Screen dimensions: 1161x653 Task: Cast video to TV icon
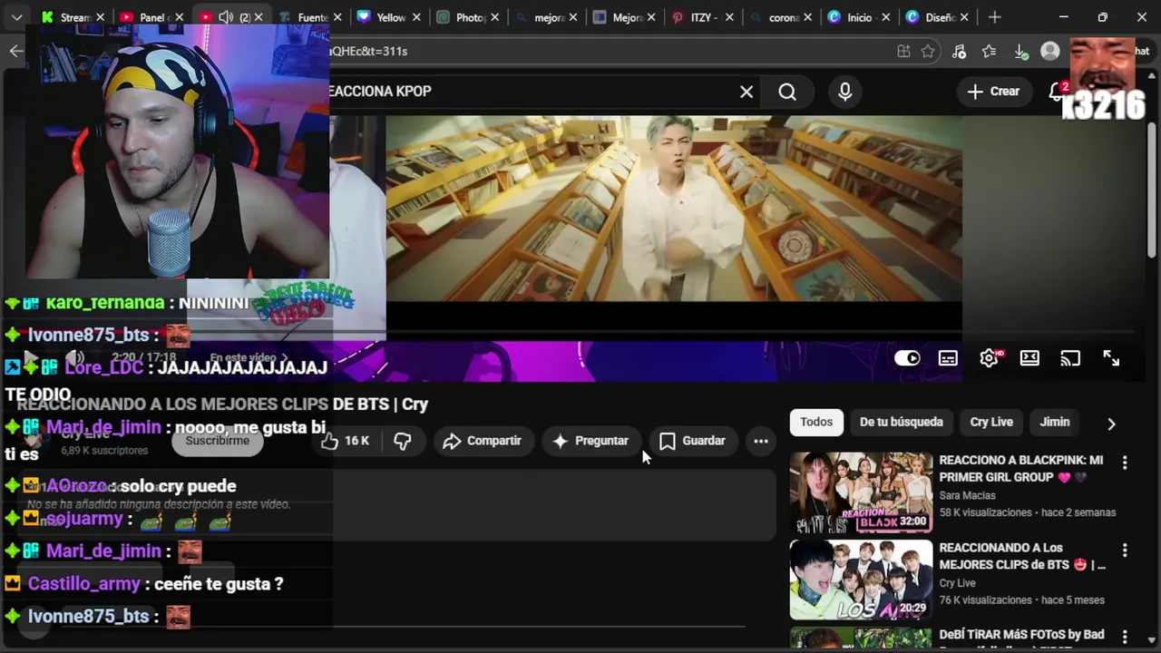[x=1070, y=358]
